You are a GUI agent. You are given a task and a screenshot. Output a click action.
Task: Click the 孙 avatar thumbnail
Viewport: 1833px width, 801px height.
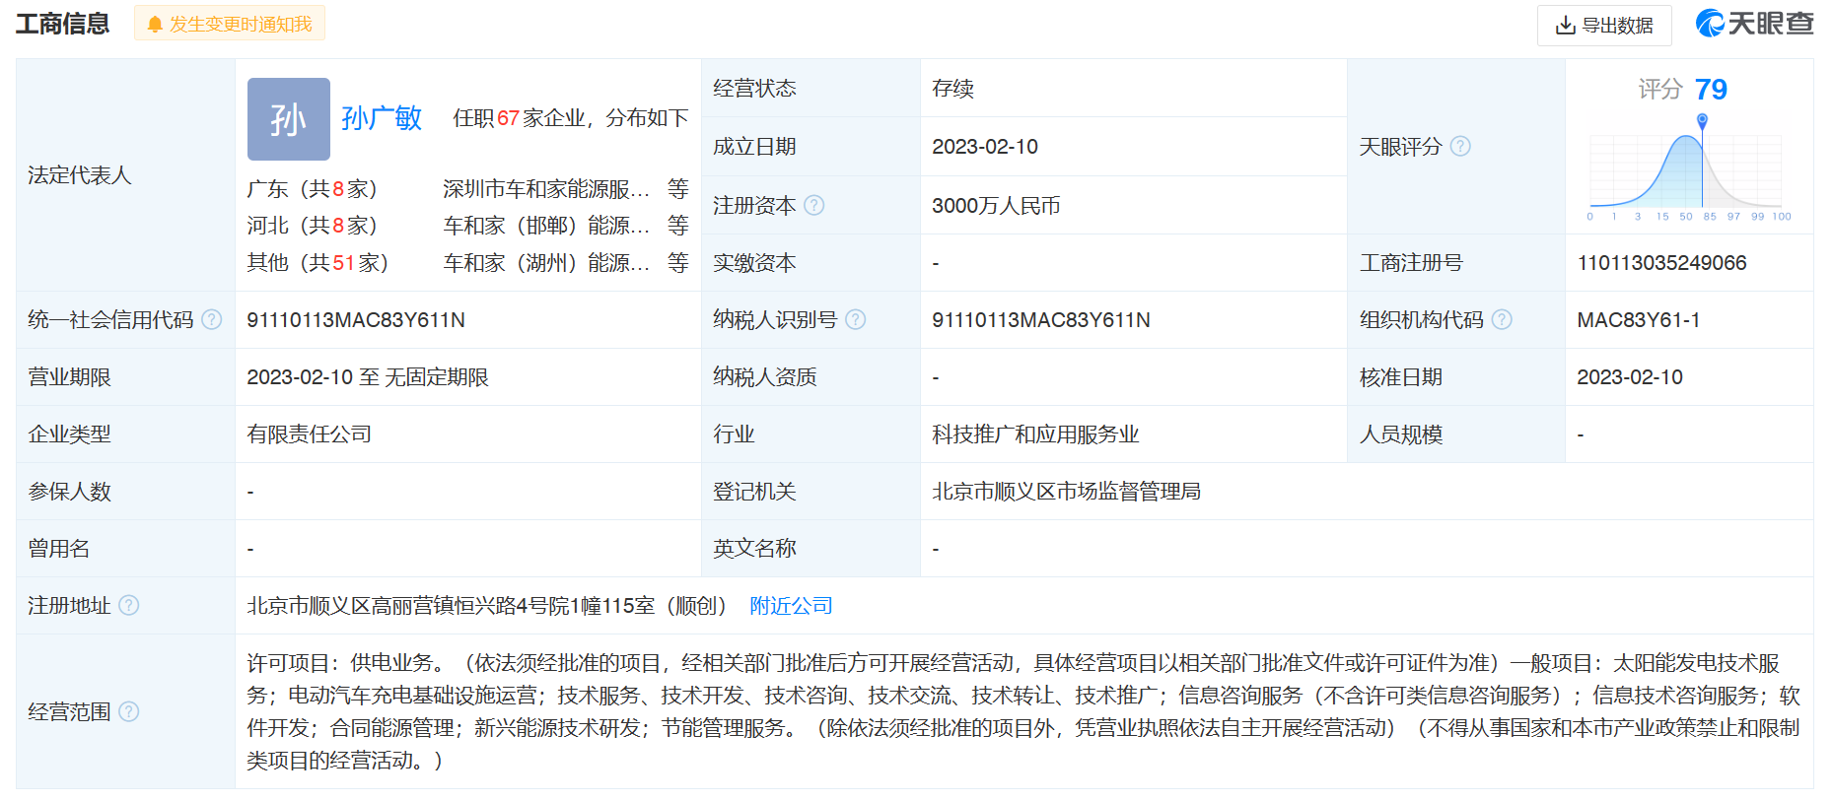click(x=289, y=119)
